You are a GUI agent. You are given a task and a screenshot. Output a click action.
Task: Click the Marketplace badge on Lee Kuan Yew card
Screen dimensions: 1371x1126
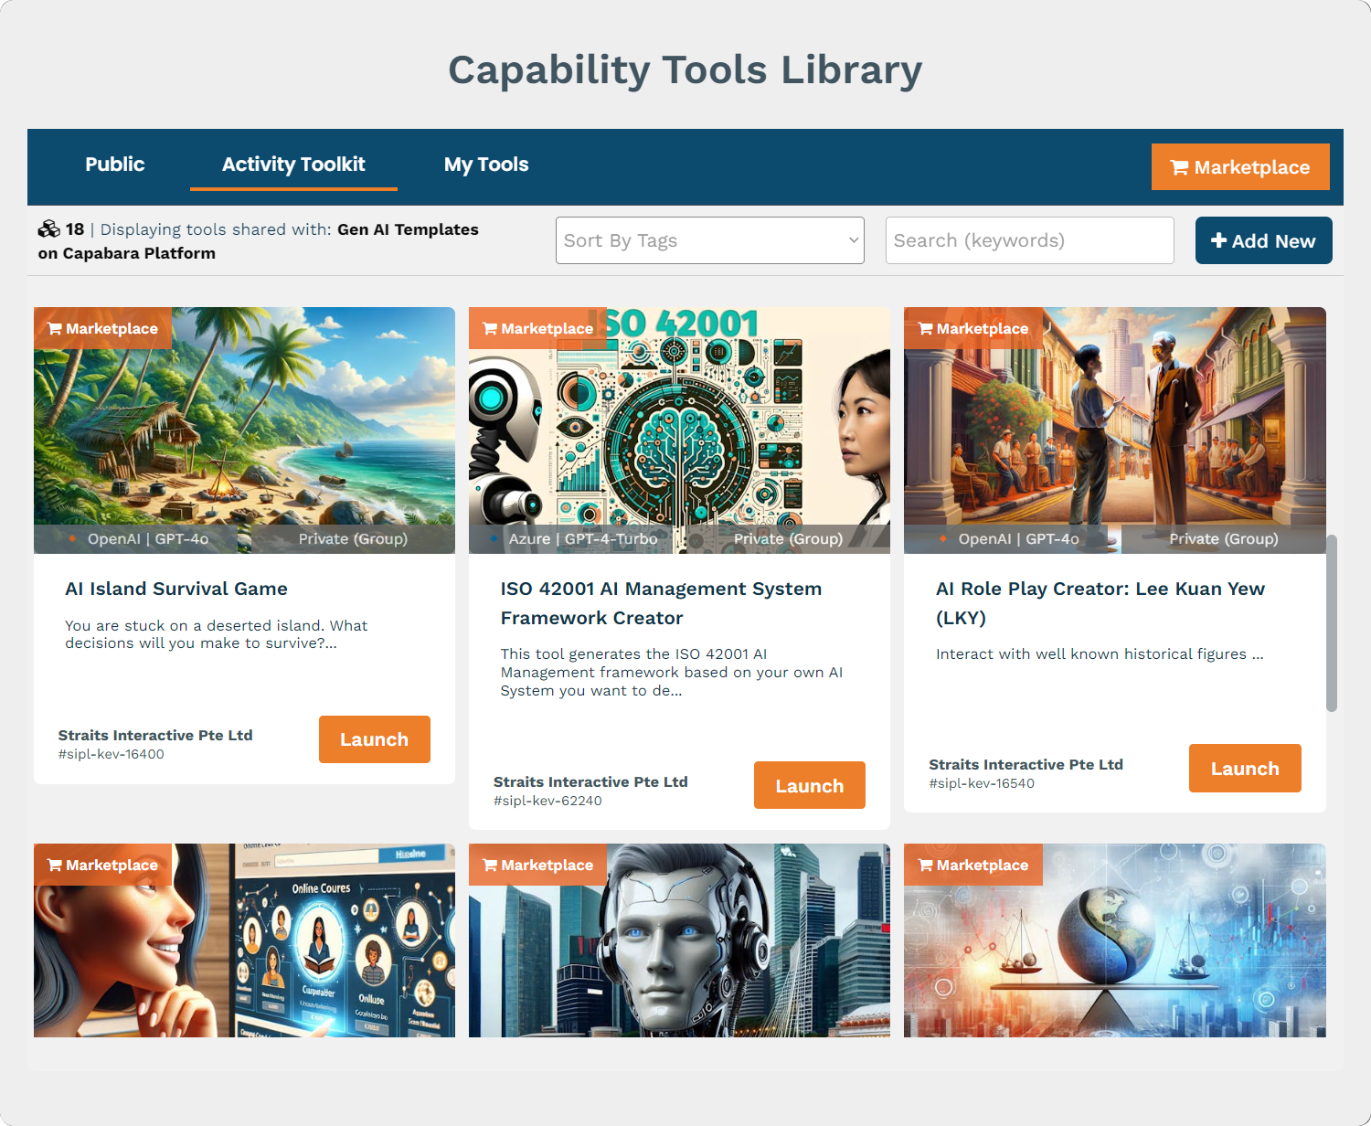pyautogui.click(x=972, y=328)
